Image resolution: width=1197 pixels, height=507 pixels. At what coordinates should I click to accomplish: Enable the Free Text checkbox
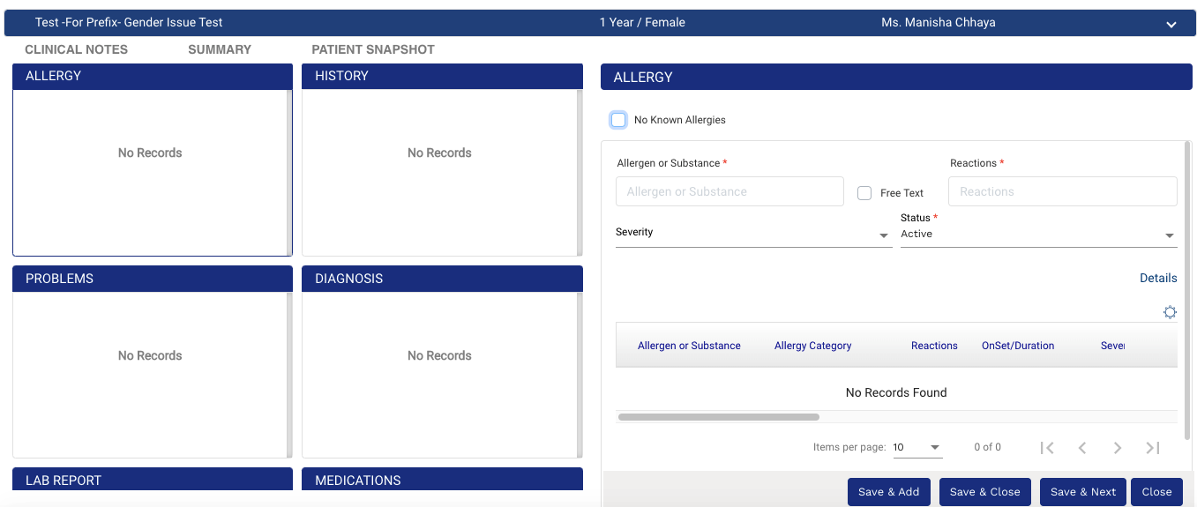pyautogui.click(x=864, y=193)
